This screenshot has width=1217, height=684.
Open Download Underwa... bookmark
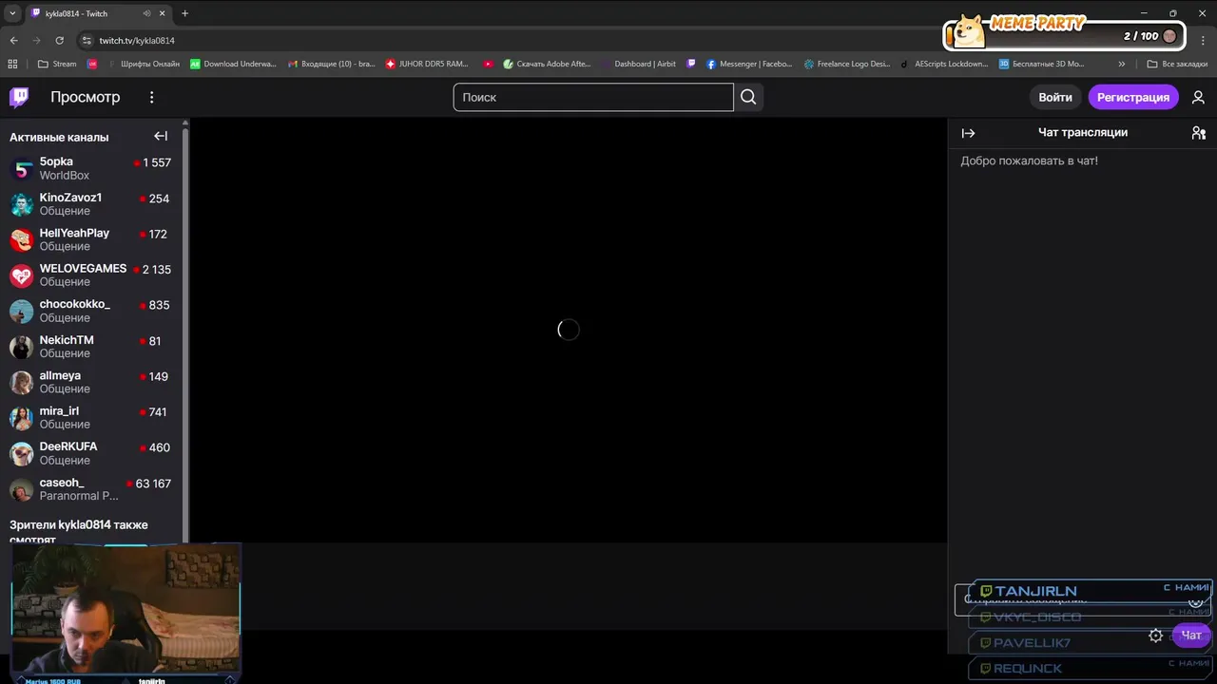(x=233, y=64)
